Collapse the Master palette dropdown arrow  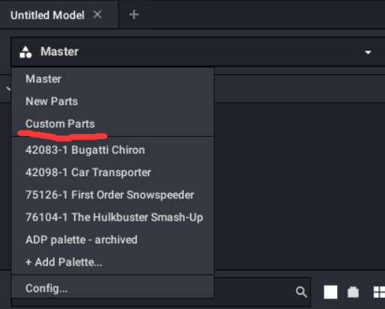[368, 52]
